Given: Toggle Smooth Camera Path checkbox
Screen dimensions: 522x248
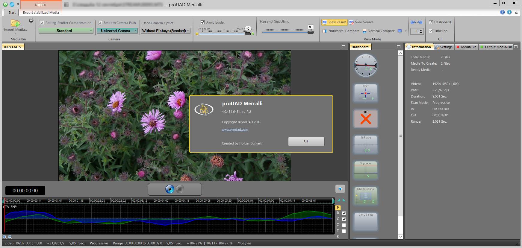Looking at the screenshot, I should click(100, 23).
